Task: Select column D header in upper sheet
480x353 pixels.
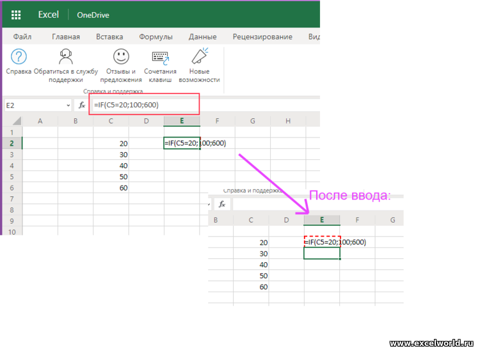Action: tap(147, 121)
